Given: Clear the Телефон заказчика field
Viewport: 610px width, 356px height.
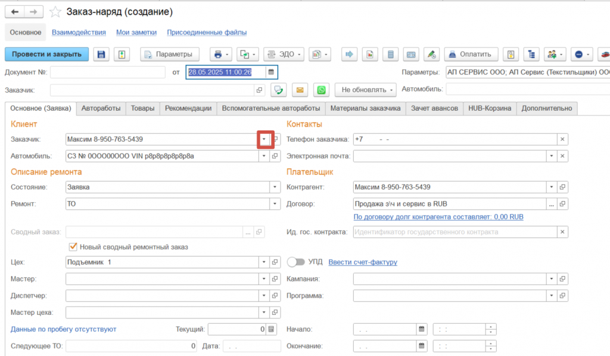Looking at the screenshot, I should 562,139.
